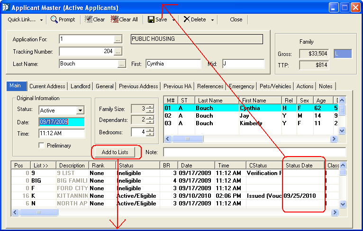Screen dimensions: 363x231
Task: Increase Family Size with up spinner
Action: pyautogui.click(x=150, y=107)
